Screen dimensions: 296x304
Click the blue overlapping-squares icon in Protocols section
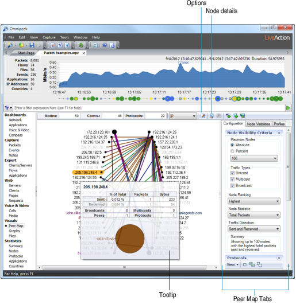pyautogui.click(x=259, y=264)
